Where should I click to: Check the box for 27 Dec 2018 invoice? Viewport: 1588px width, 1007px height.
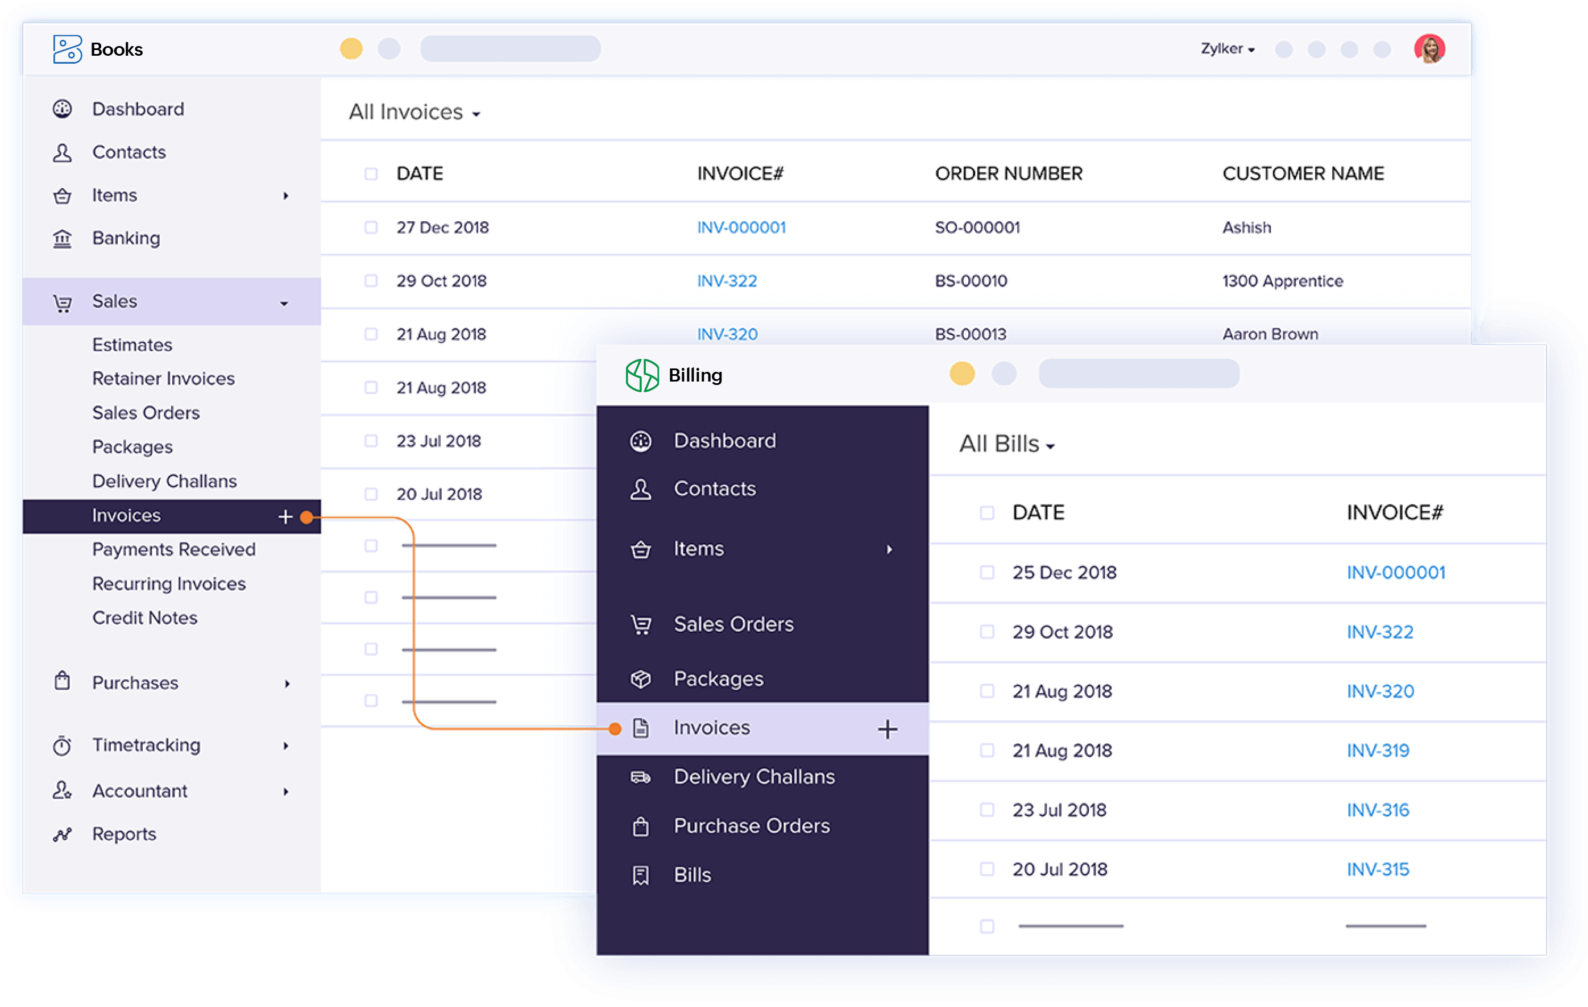tap(371, 227)
